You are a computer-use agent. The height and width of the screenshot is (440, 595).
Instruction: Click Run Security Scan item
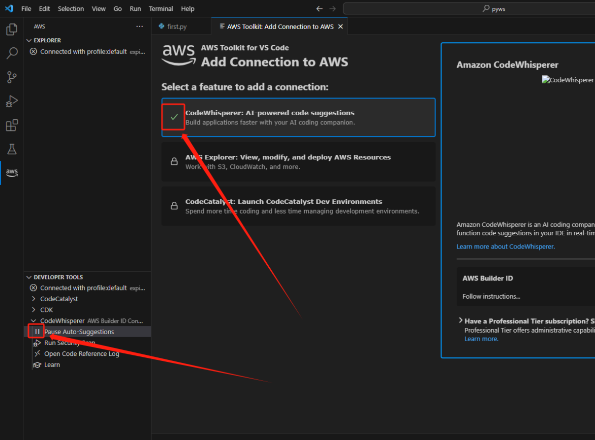pos(69,343)
